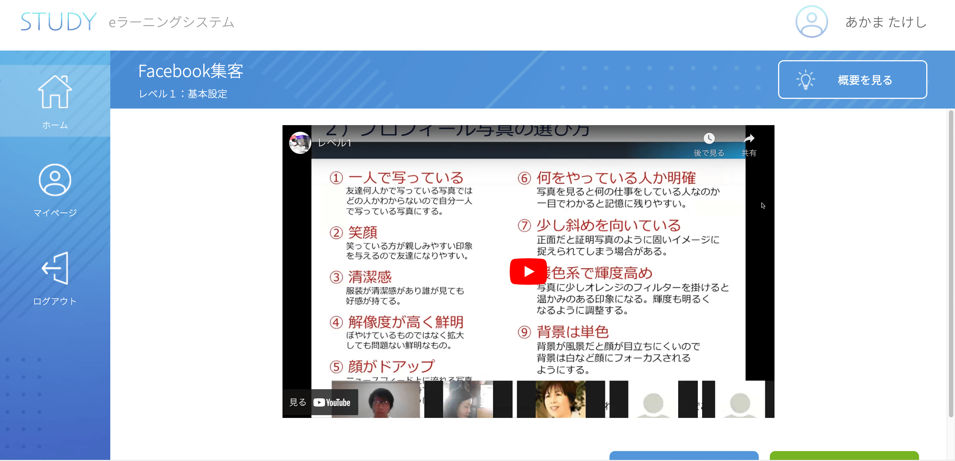The width and height of the screenshot is (955, 461).
Task: Click the 後で見る clock icon on video
Action: pos(709,138)
